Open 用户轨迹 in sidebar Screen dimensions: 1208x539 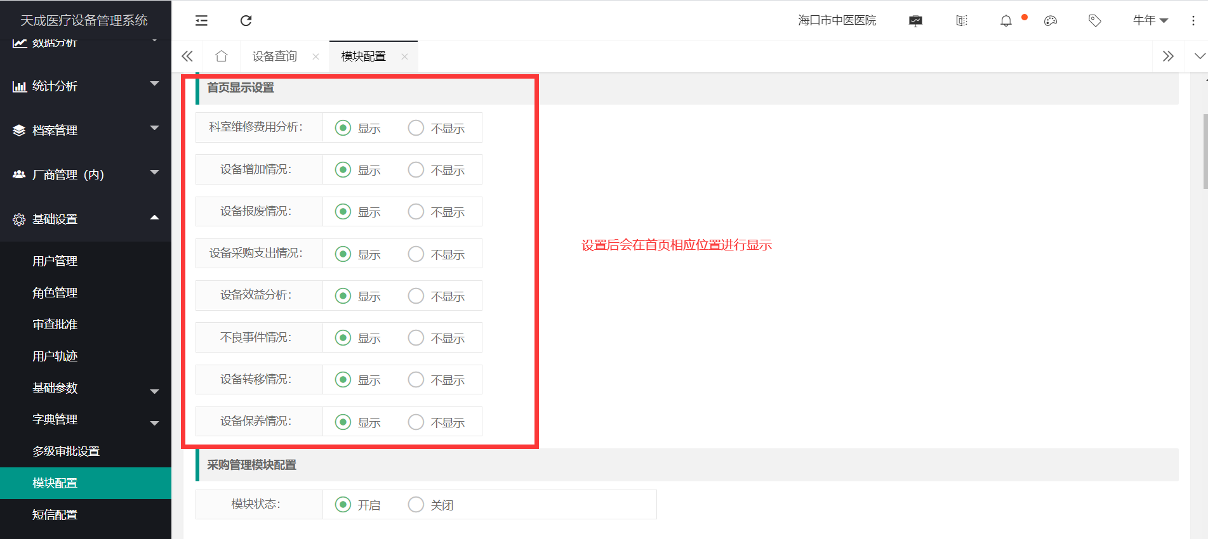pyautogui.click(x=55, y=356)
